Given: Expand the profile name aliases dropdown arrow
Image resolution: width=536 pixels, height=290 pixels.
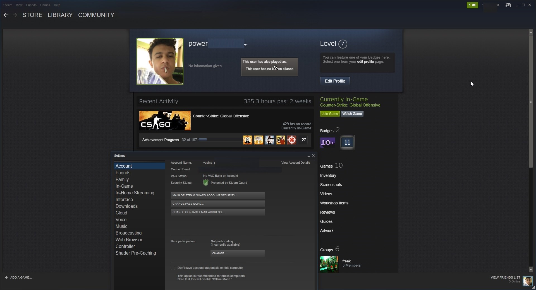Looking at the screenshot, I should [245, 45].
